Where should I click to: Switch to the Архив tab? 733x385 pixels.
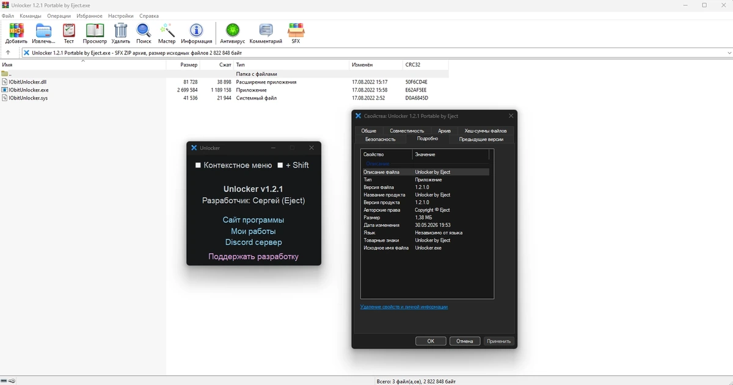[x=444, y=131]
